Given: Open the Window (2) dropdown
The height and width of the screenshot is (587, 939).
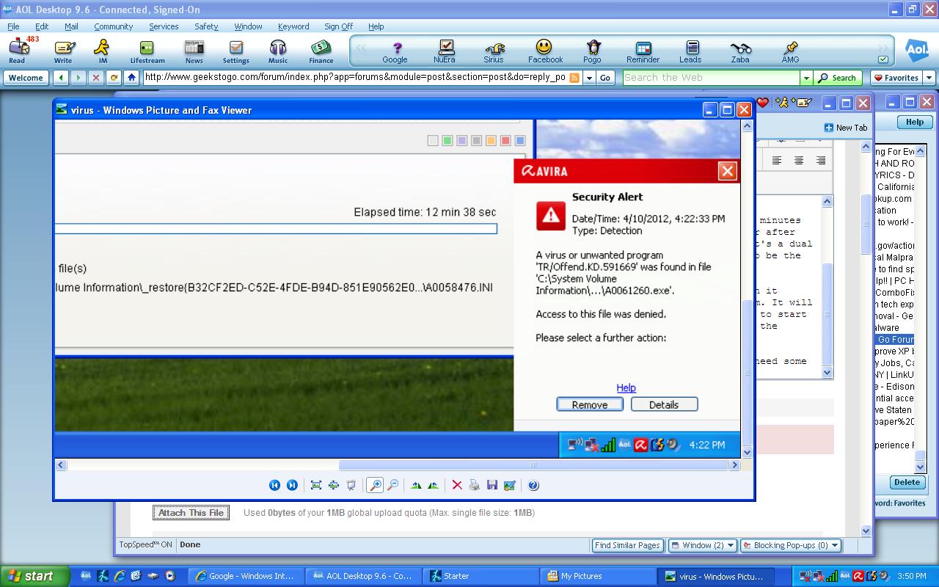Looking at the screenshot, I should pos(703,545).
